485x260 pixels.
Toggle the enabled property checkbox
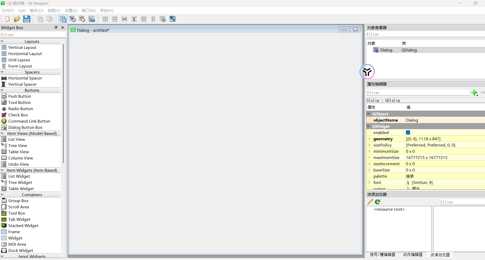tap(408, 132)
